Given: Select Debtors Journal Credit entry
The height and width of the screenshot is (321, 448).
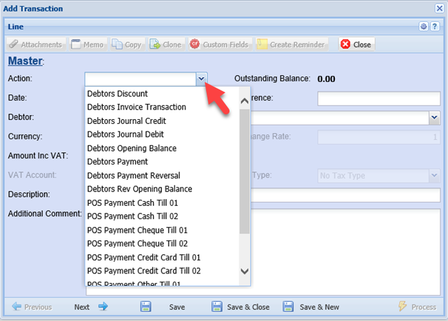Looking at the screenshot, I should [125, 121].
